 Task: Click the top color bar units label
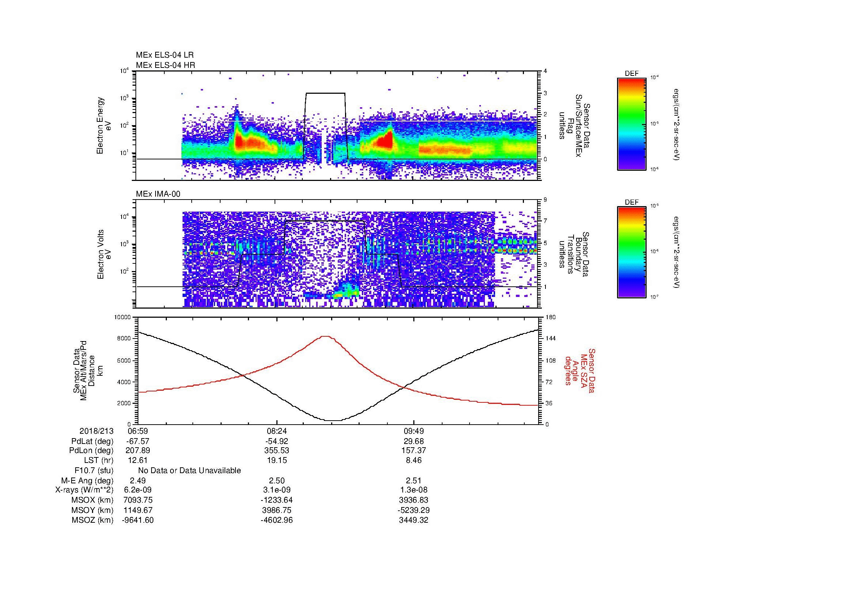click(677, 124)
